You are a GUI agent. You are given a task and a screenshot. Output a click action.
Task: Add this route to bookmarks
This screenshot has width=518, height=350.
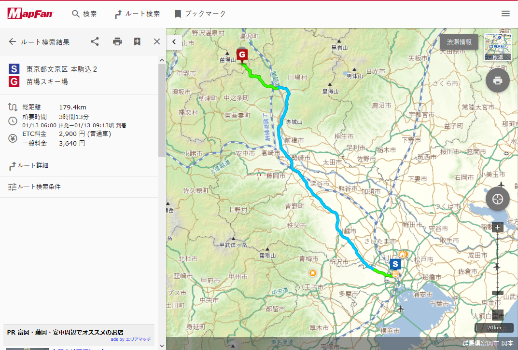(x=137, y=41)
